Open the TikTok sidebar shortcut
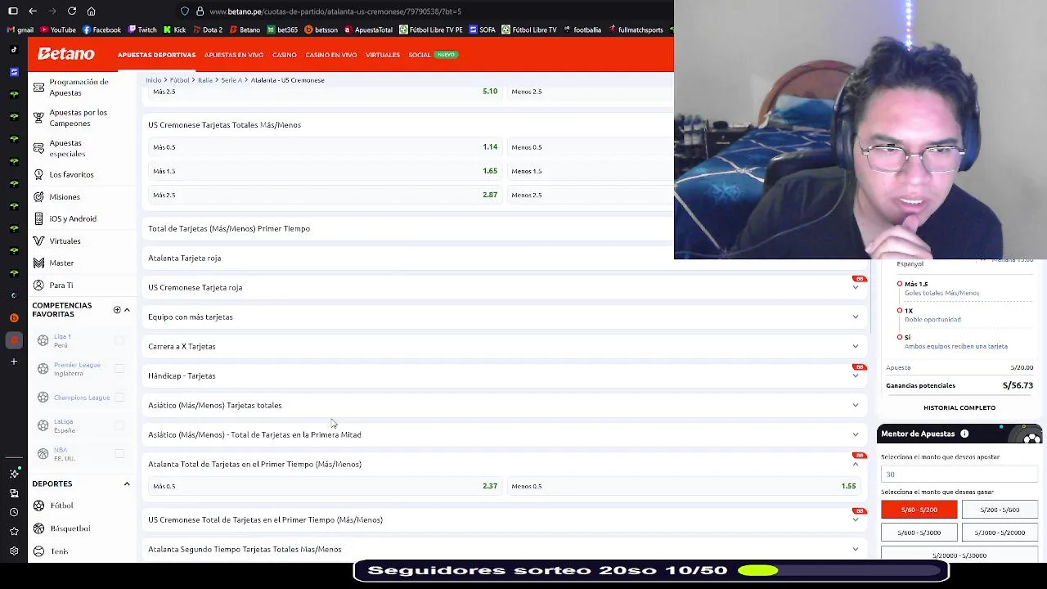The image size is (1047, 589). coord(14,49)
